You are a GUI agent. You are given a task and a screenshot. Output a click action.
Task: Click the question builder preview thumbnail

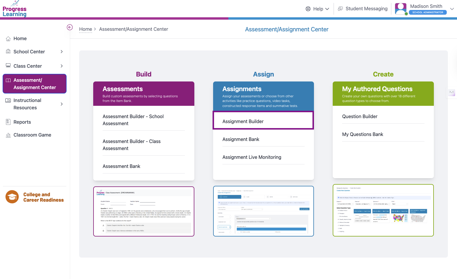(x=383, y=210)
